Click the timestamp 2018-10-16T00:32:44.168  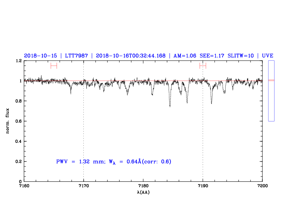pyautogui.click(x=131, y=56)
